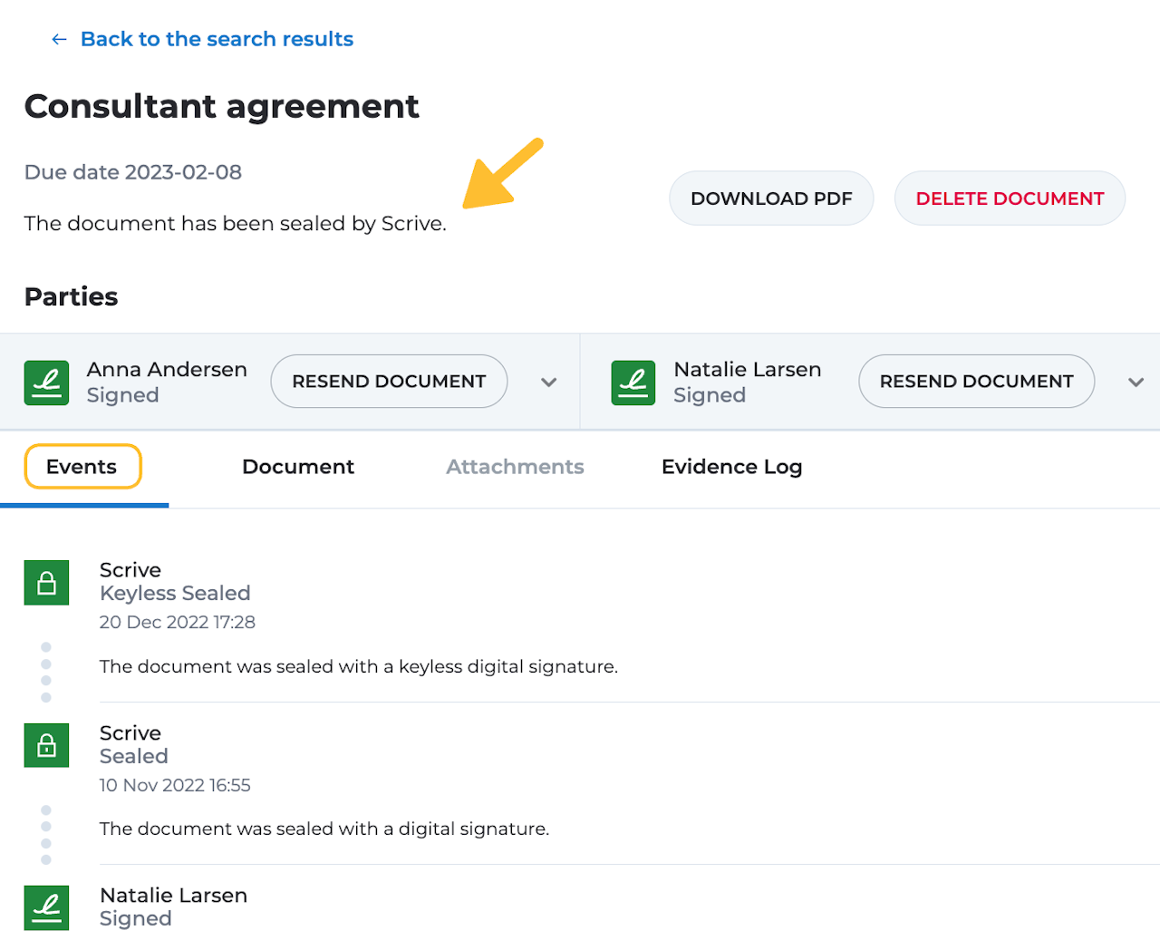Go back to the search results
Image resolution: width=1160 pixels, height=940 pixels.
[217, 39]
